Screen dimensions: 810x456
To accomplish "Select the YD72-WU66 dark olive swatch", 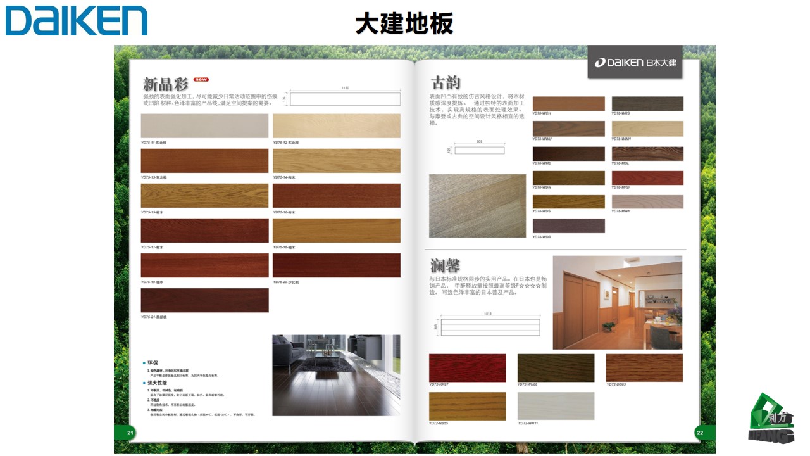I will coord(556,368).
